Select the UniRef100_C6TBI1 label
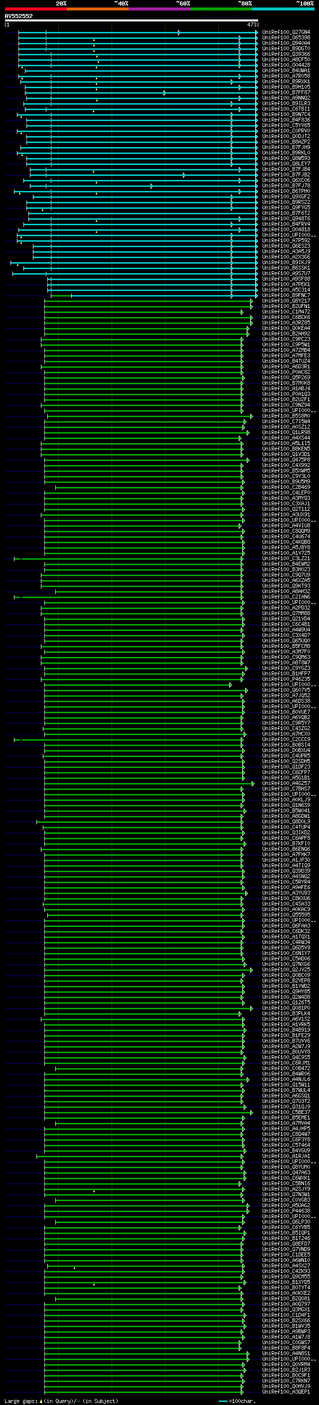Viewport: 319px width, 1405px height. click(286, 109)
